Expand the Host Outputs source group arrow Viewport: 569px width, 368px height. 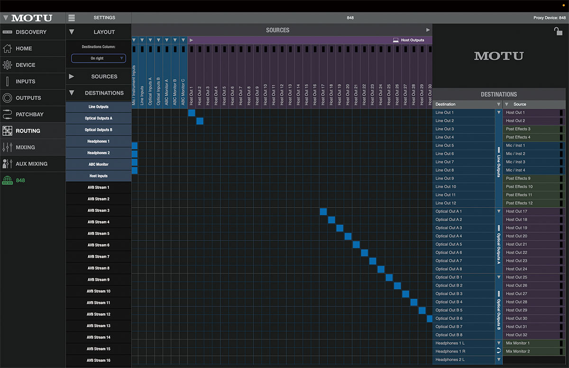191,40
